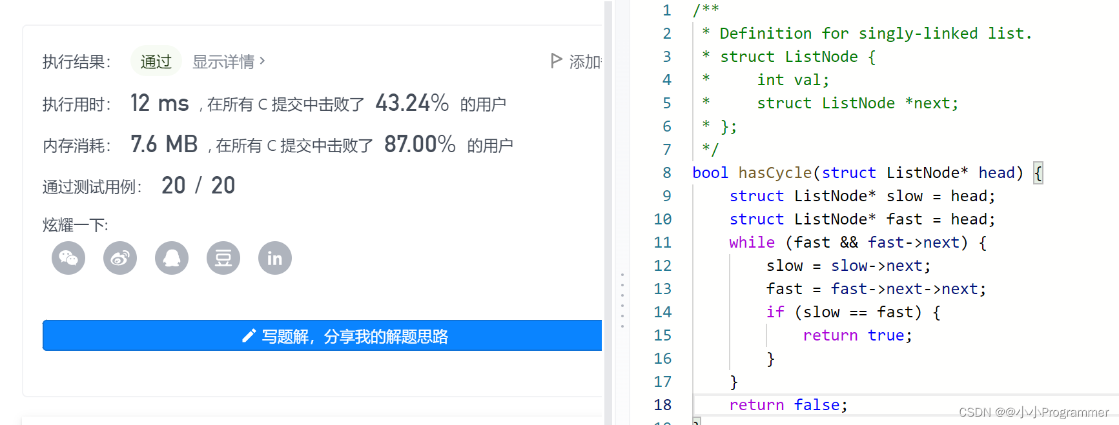Click line number 8 in editor gutter
Screen dimensions: 1119x425
(667, 173)
